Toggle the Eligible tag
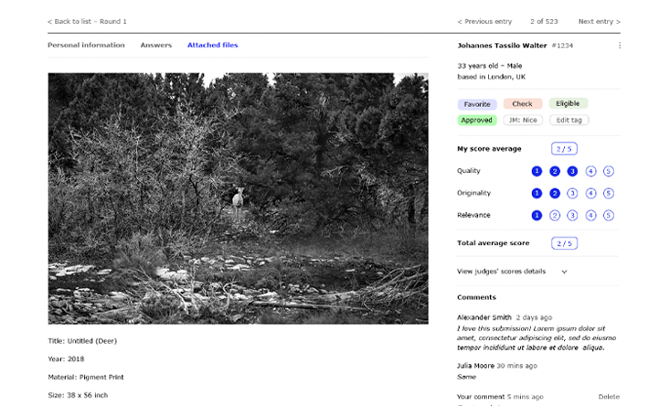The height and width of the screenshot is (406, 670). tap(568, 104)
